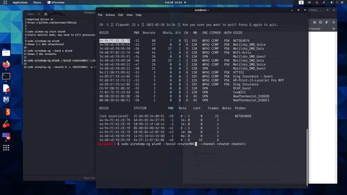Open Burp Suite from the dock
Screen dimensions: 347x195
[x=6, y=112]
